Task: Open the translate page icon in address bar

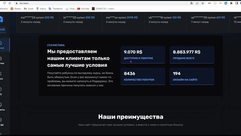Action: (192, 3)
